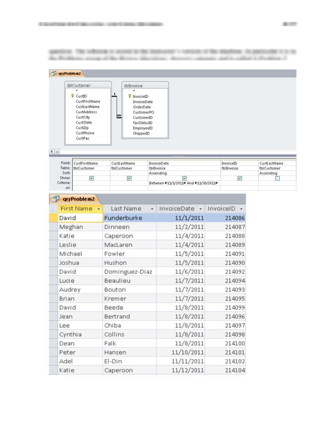
Task: Click the asterisk in tblCustomer field list
Action: point(77,91)
